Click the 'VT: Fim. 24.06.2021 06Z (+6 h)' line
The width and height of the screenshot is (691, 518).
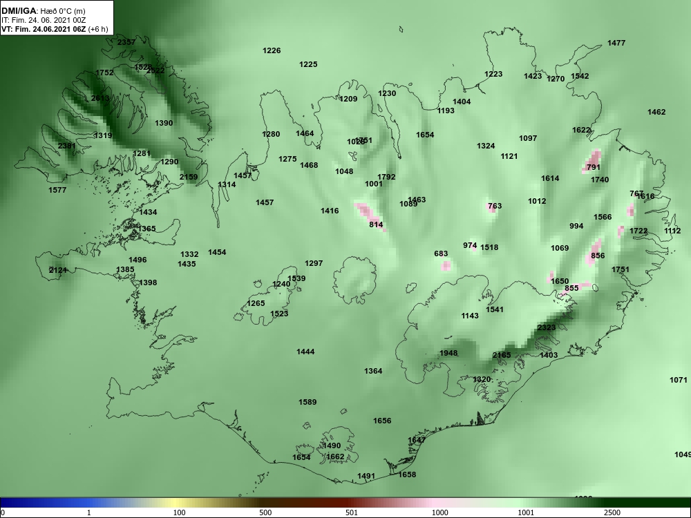coord(55,30)
